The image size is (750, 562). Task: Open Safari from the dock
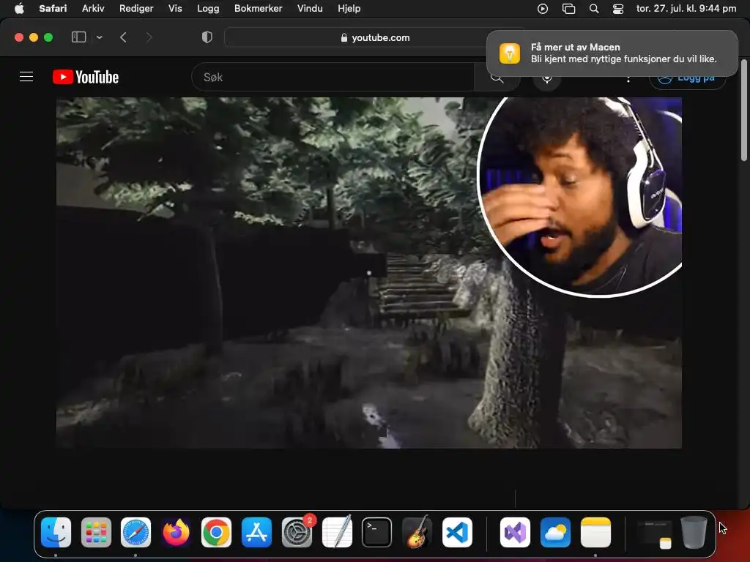(x=135, y=533)
